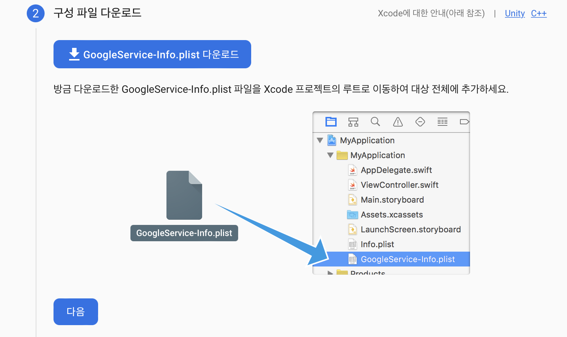Click the gray plist document file icon
Viewport: 567px width, 337px height.
(x=184, y=195)
